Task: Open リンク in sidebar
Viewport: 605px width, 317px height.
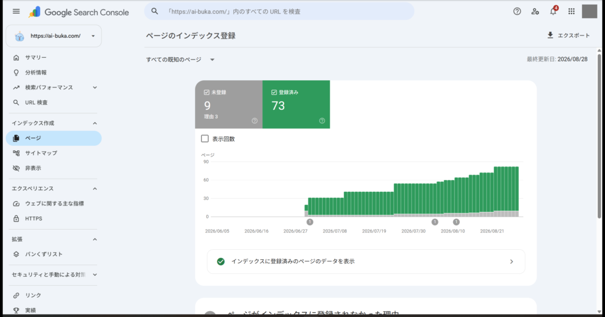Action: (33, 295)
